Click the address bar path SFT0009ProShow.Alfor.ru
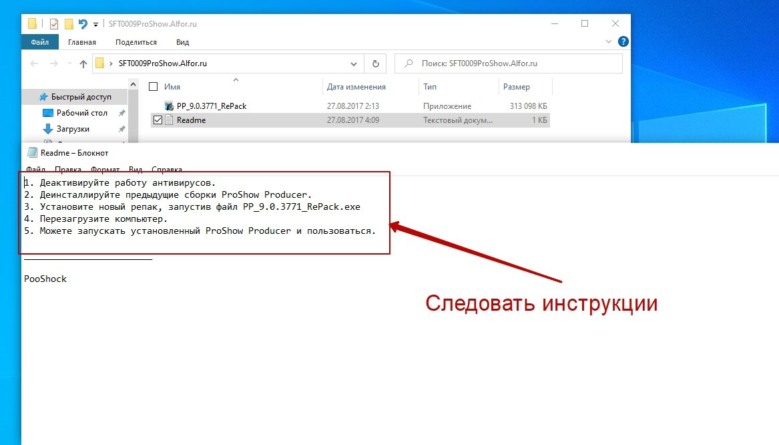This screenshot has width=779, height=445. pyautogui.click(x=162, y=63)
